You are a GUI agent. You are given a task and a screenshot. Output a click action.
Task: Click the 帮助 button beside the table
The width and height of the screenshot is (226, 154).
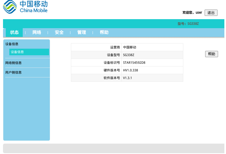(x=211, y=54)
